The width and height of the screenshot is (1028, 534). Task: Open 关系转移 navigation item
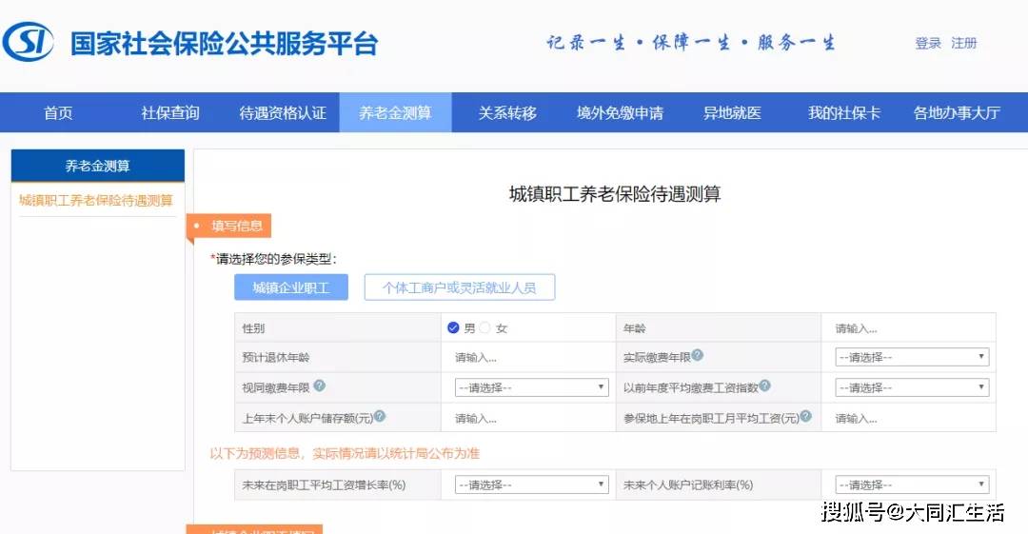(507, 113)
